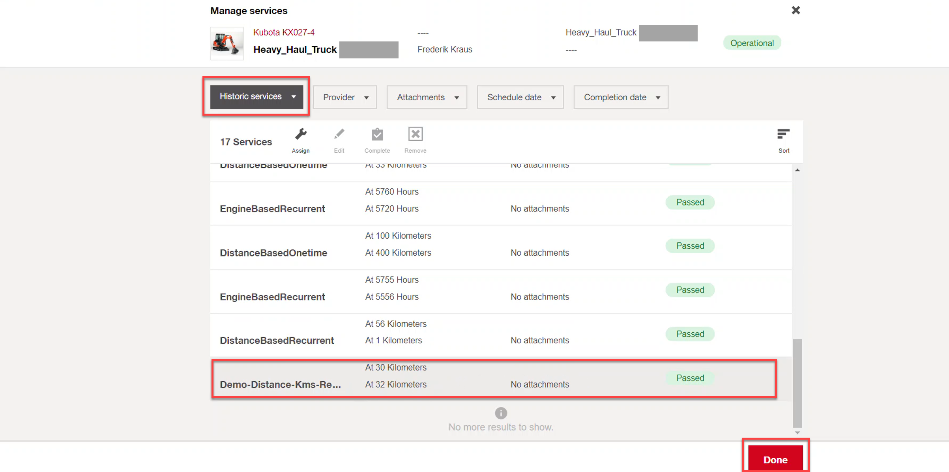
Task: Open the Attachments filter dropdown
Action: (x=427, y=97)
